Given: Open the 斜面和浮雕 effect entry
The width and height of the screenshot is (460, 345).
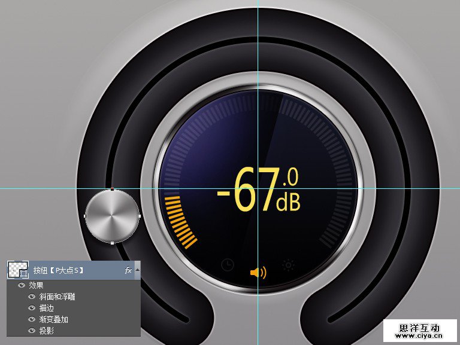Looking at the screenshot, I should [x=57, y=297].
